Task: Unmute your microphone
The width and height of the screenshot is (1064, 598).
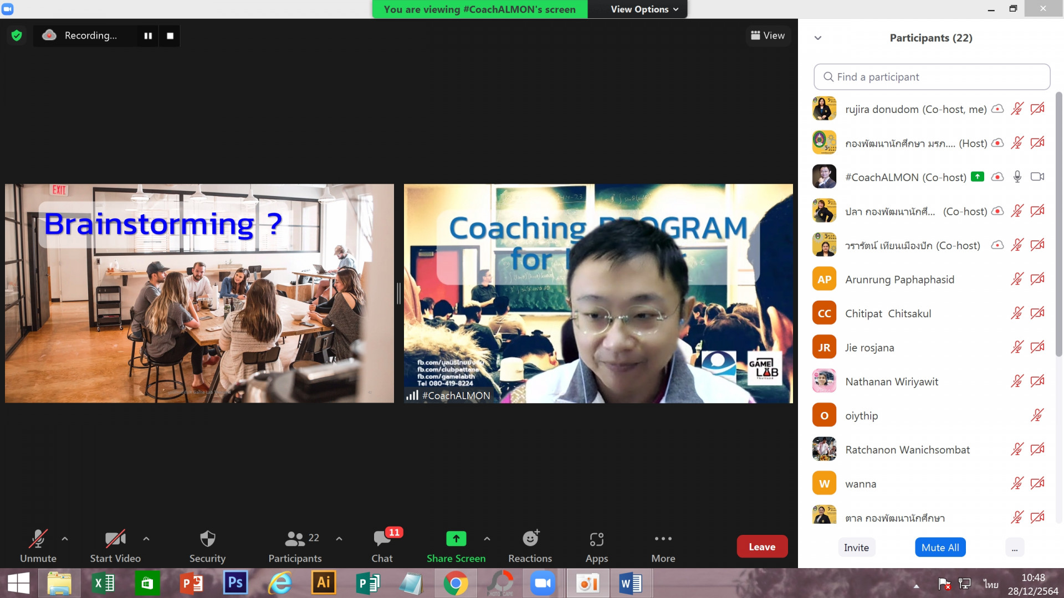Action: click(x=38, y=539)
